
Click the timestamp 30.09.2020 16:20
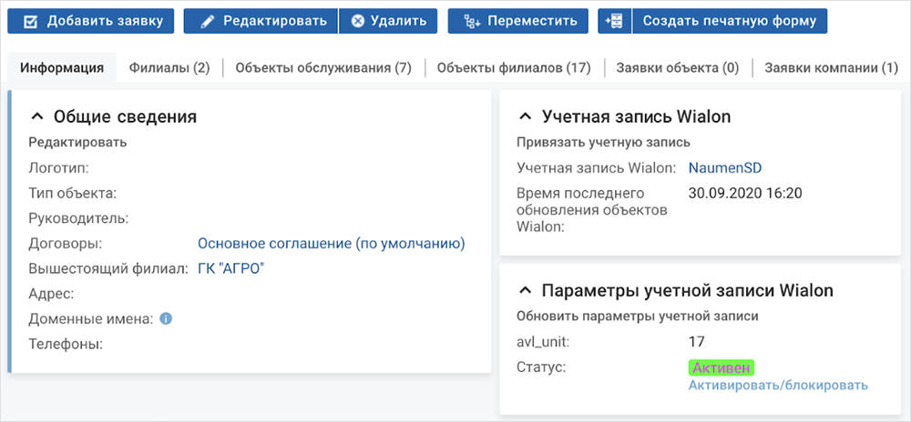(745, 193)
